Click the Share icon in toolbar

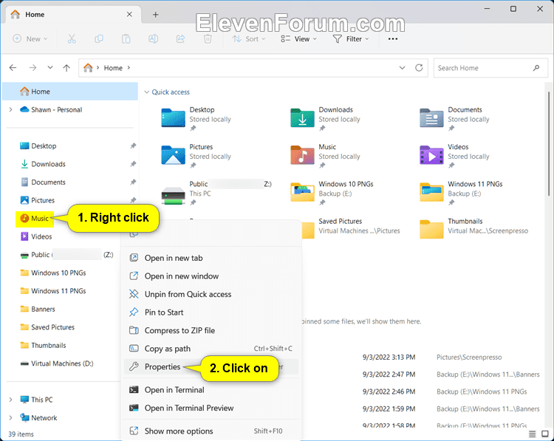point(180,39)
